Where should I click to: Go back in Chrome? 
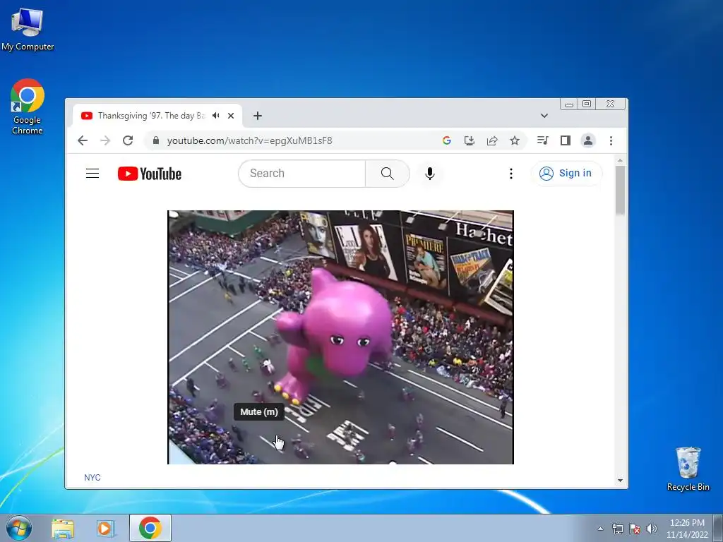point(83,140)
